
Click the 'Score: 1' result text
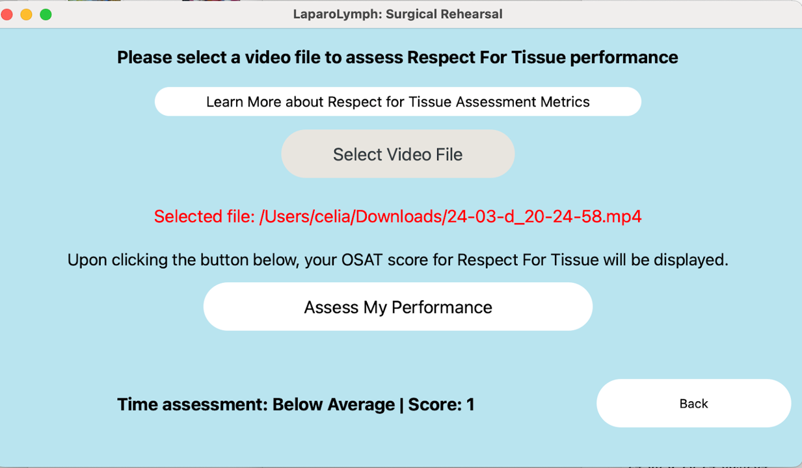click(442, 404)
